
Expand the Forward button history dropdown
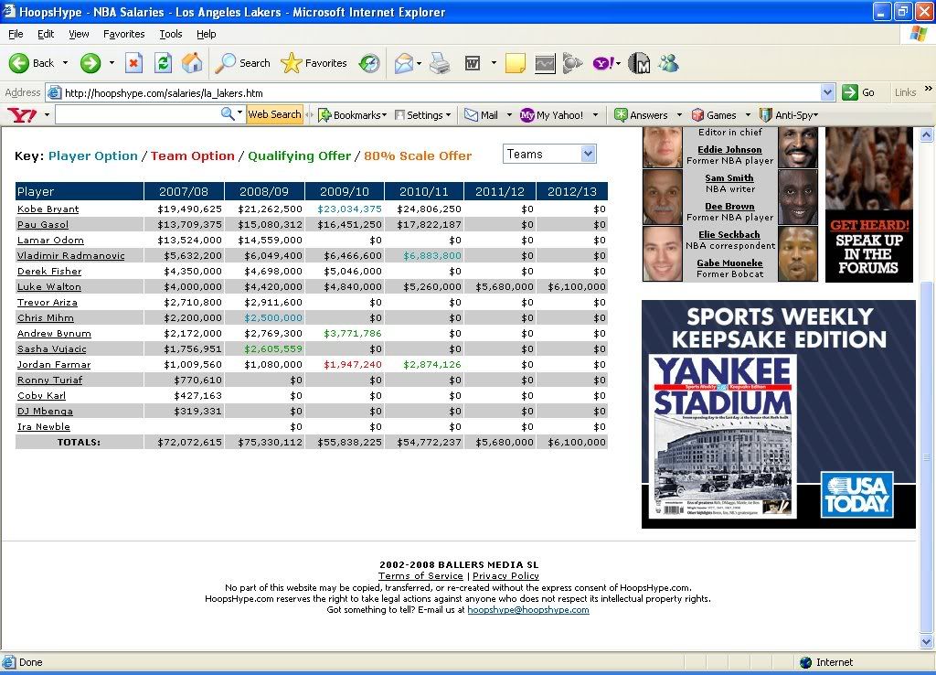tap(112, 63)
